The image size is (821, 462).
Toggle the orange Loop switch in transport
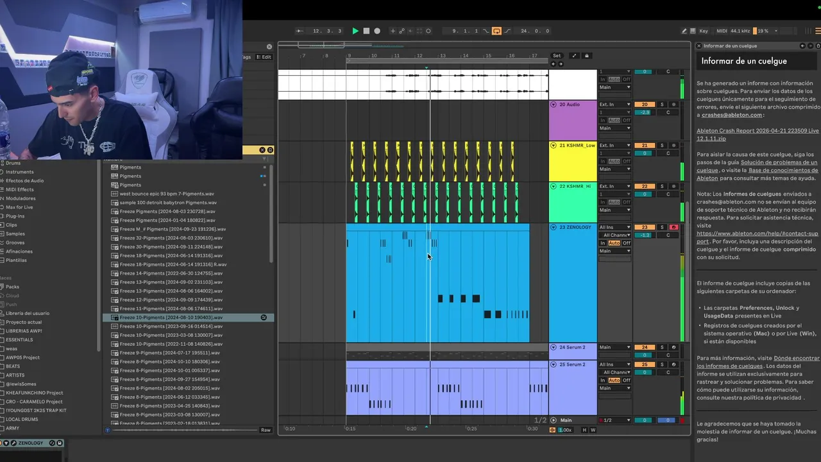click(496, 31)
